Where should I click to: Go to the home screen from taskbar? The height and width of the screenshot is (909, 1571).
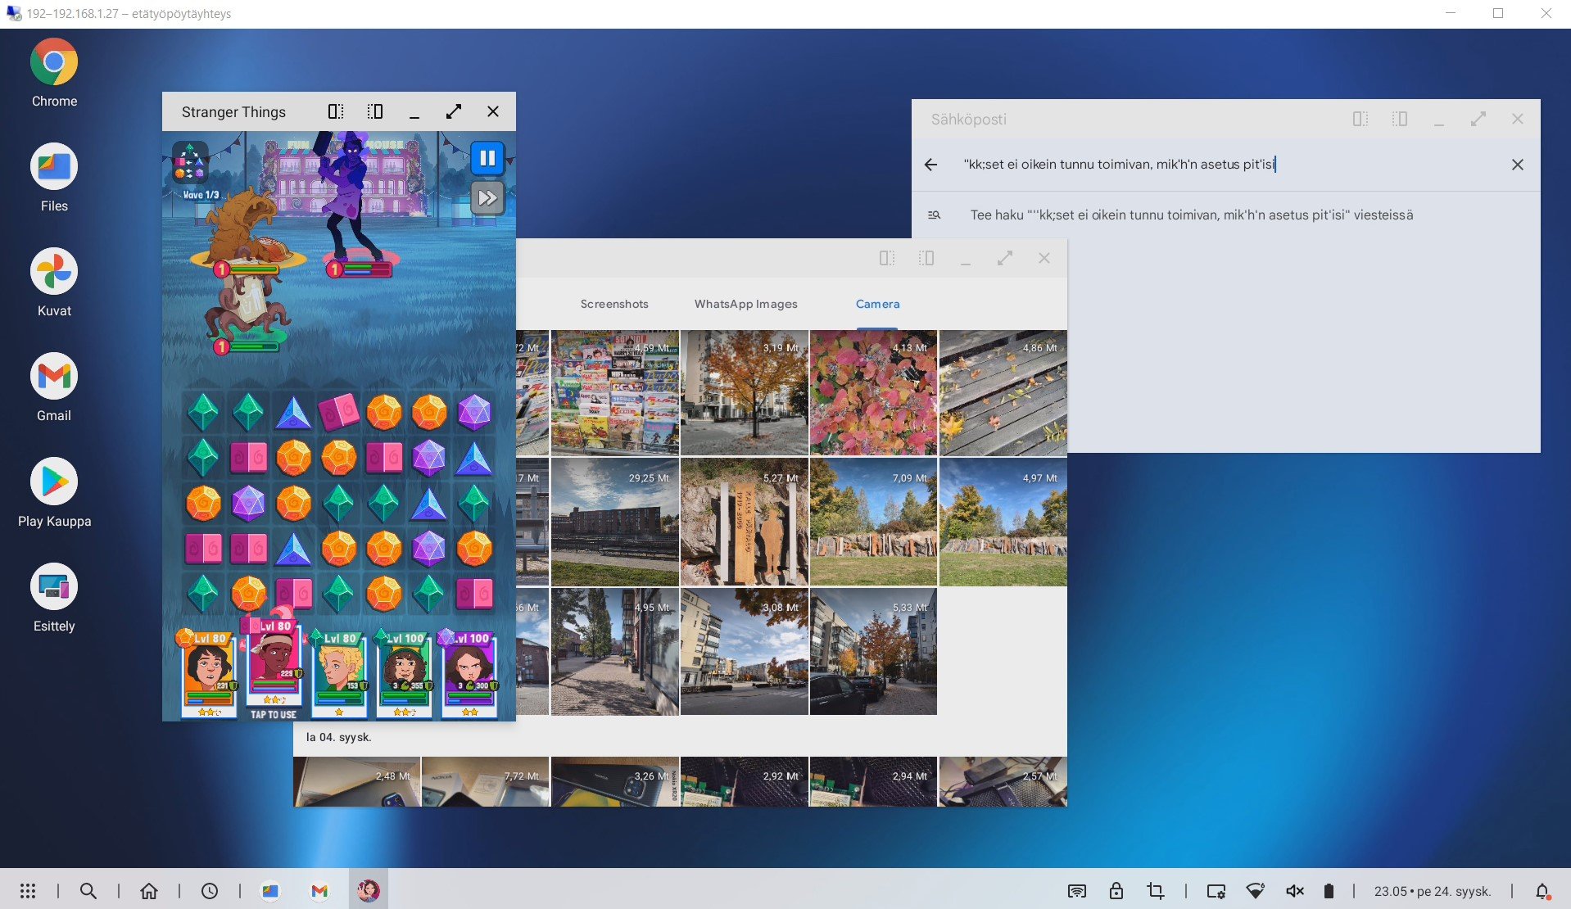click(149, 891)
